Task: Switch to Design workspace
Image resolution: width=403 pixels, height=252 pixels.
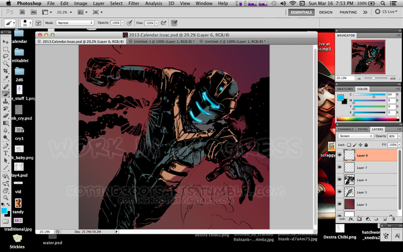Action: 325,12
